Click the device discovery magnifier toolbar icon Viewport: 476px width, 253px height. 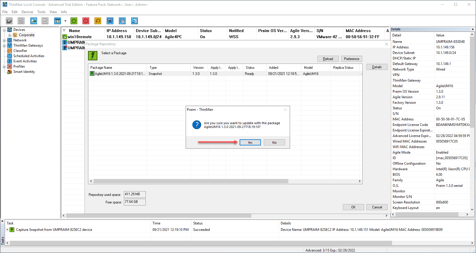[x=9, y=21]
